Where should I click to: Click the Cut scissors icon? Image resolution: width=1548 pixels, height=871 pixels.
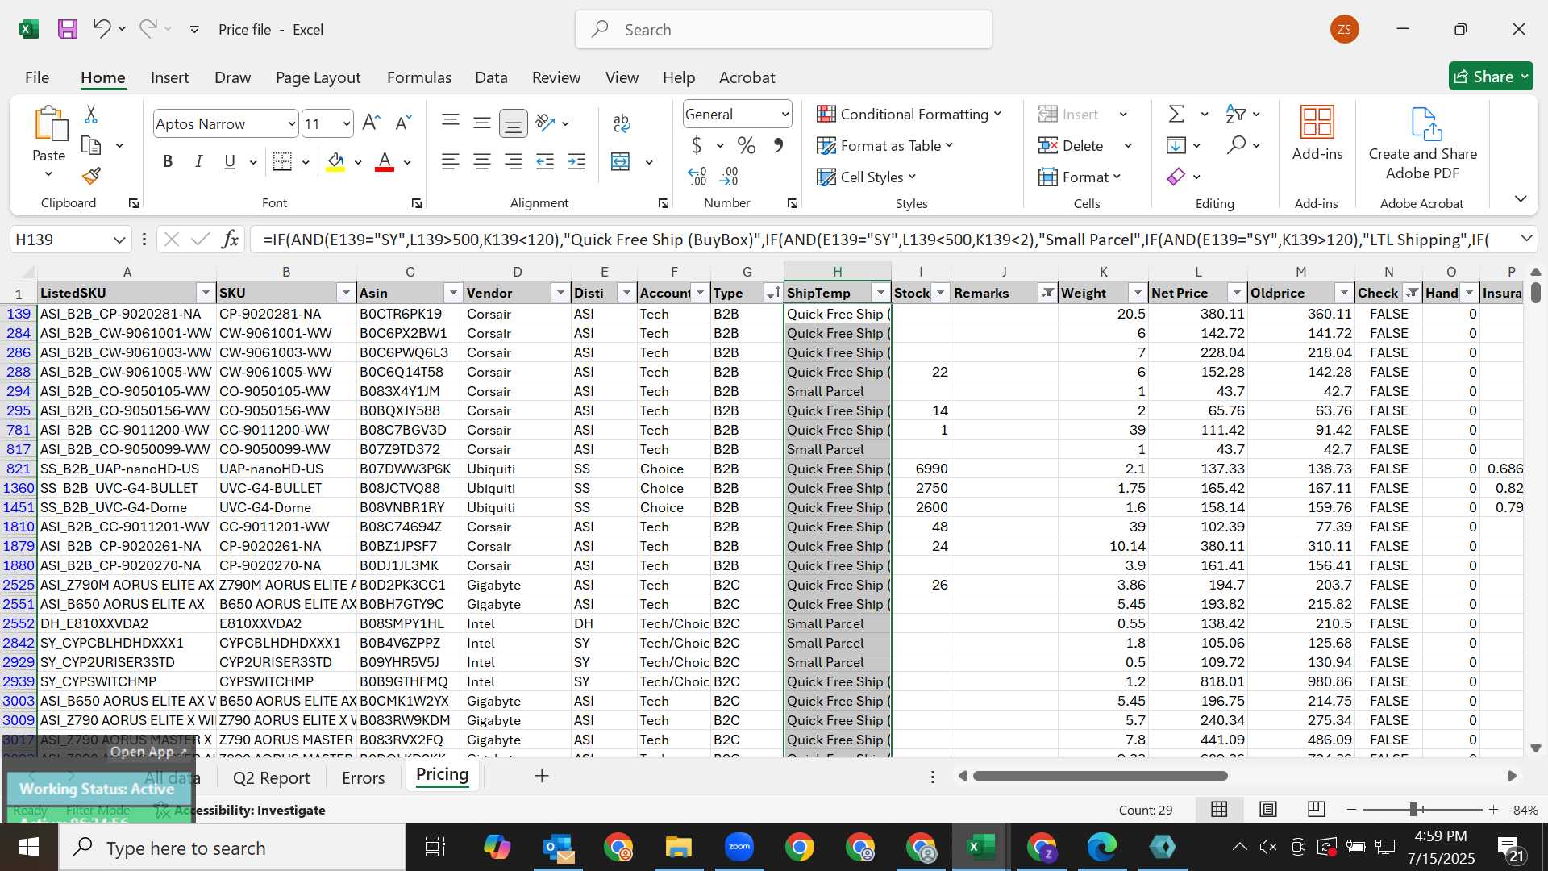(x=91, y=115)
